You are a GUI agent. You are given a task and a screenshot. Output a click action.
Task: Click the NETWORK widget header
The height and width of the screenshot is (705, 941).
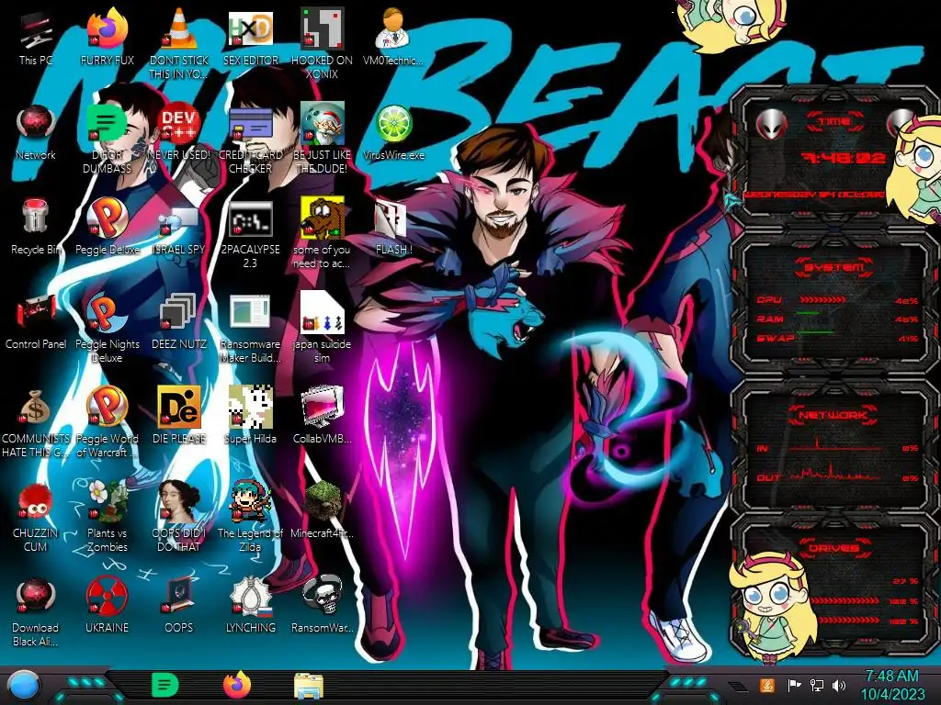pos(833,414)
